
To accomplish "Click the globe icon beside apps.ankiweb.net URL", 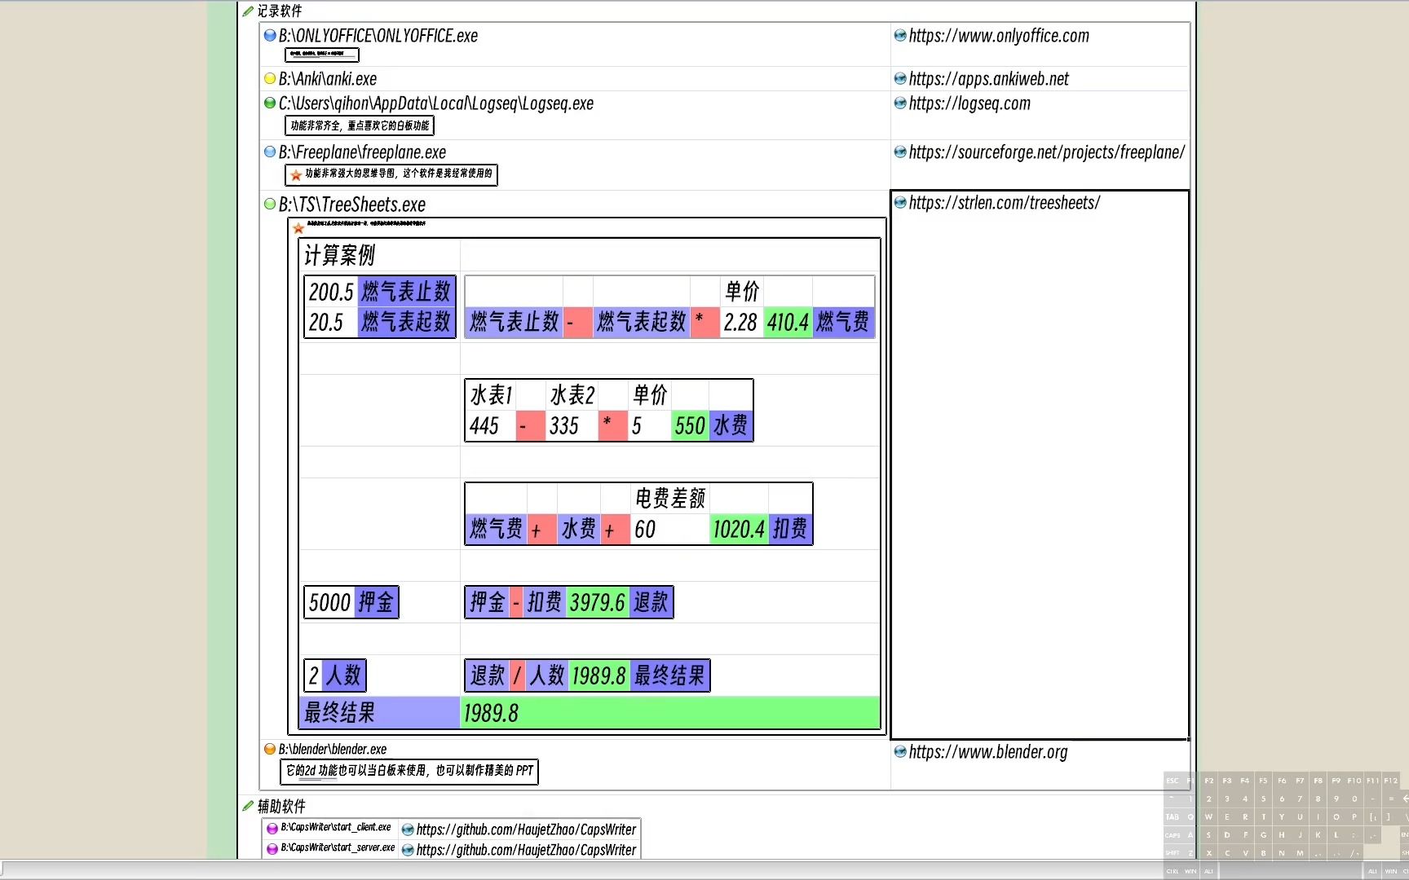I will tap(900, 79).
